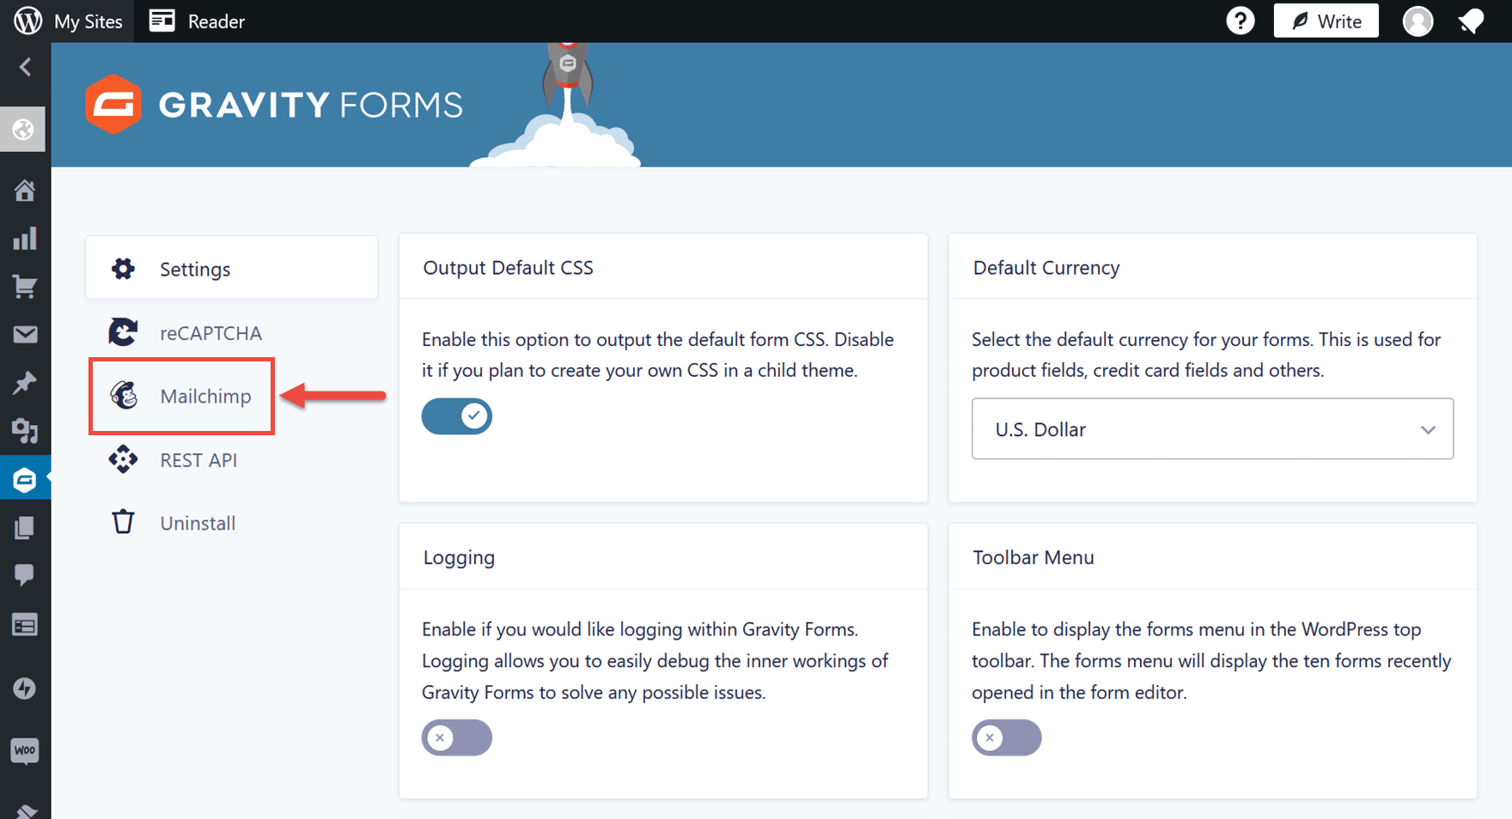Viewport: 1512px width, 819px height.
Task: Open the Reader
Action: tap(197, 21)
